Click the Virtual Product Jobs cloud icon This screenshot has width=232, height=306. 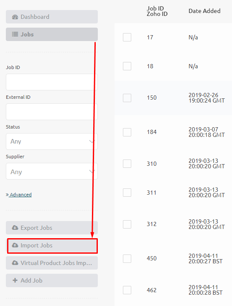pyautogui.click(x=15, y=263)
